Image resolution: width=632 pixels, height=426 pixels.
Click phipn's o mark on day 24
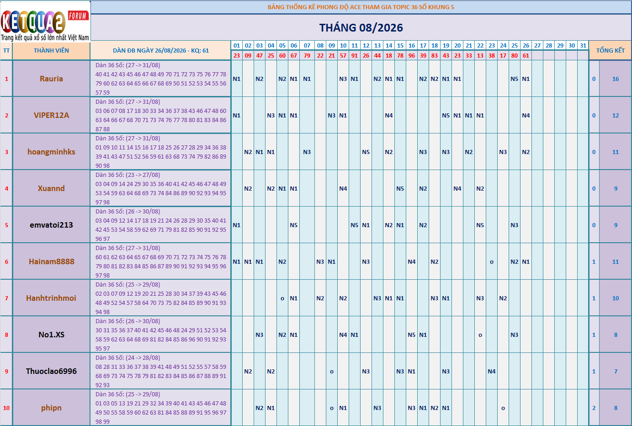point(503,408)
